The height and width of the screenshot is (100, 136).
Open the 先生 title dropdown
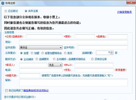point(55,65)
